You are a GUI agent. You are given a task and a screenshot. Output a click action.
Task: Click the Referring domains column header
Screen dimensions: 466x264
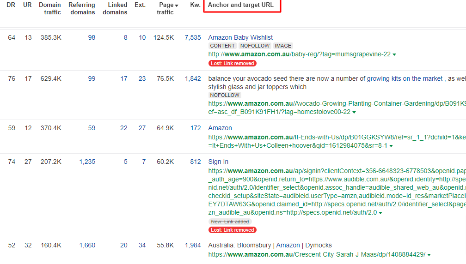click(82, 8)
